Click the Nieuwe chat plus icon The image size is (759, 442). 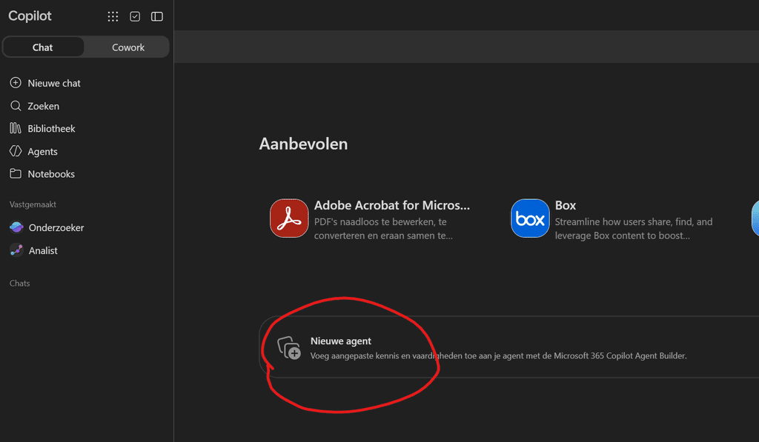coord(16,83)
